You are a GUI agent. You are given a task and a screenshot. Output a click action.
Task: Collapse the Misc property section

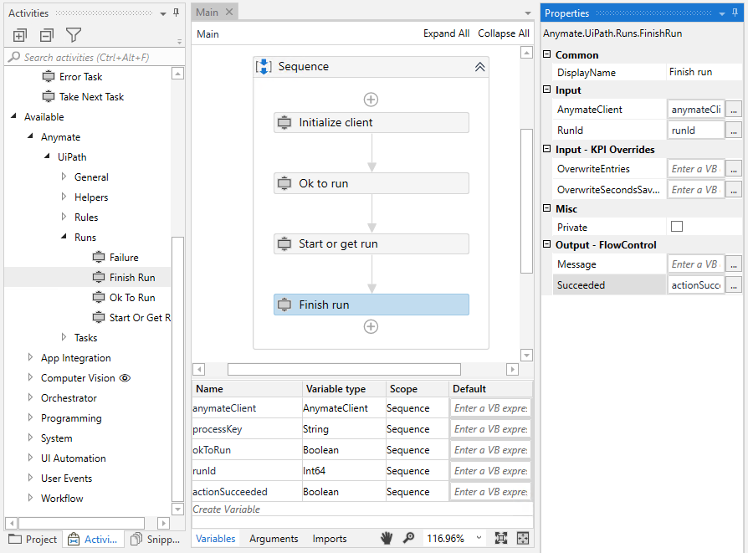(x=547, y=208)
